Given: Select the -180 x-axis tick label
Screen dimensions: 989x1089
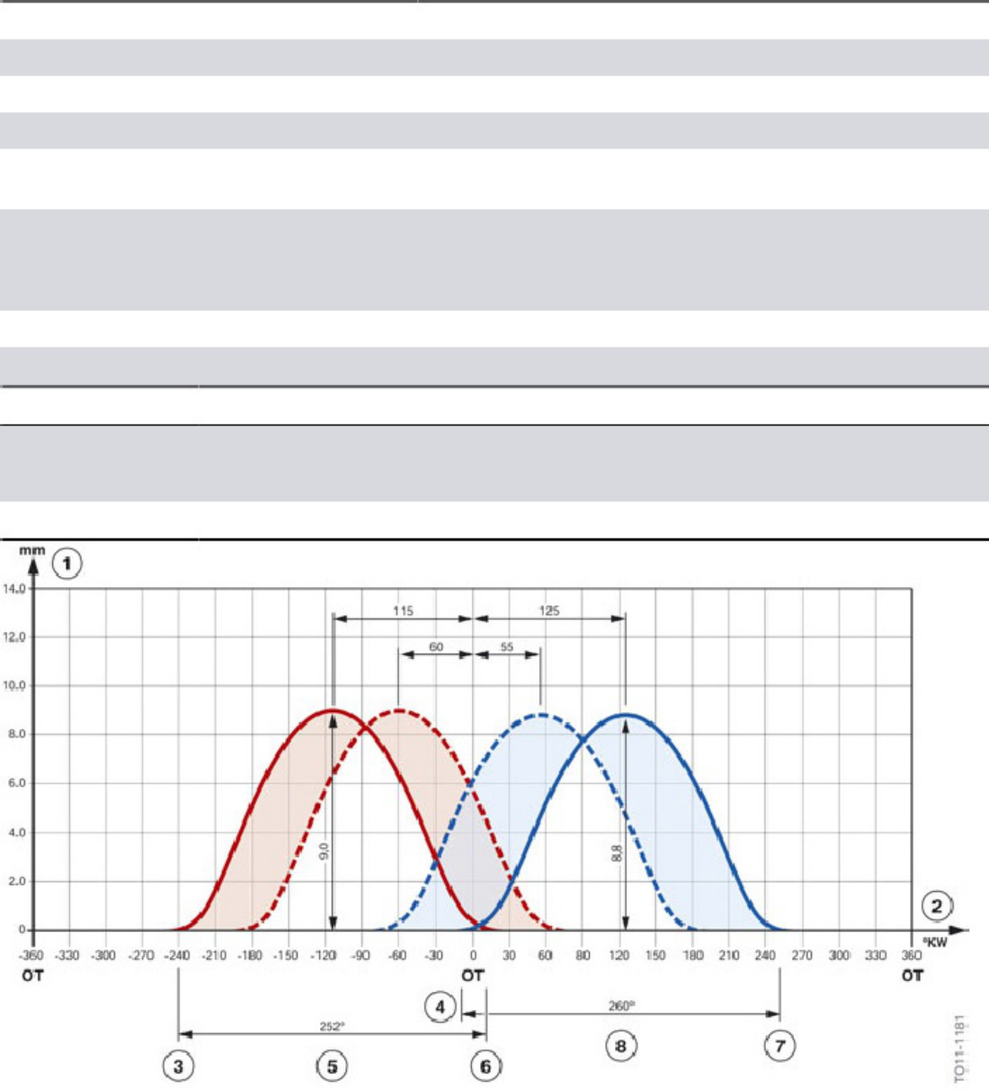Looking at the screenshot, I should (x=251, y=956).
